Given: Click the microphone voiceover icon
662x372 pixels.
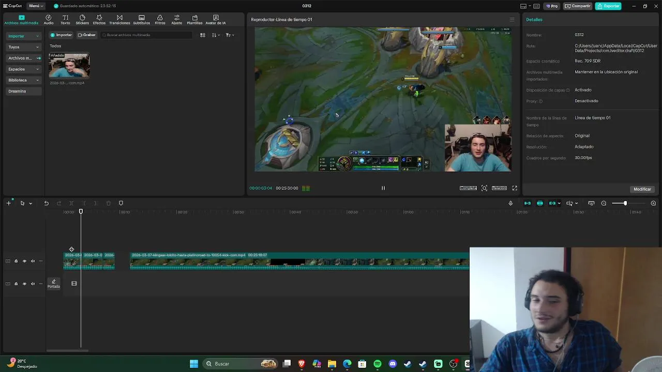Looking at the screenshot, I should click(x=510, y=203).
